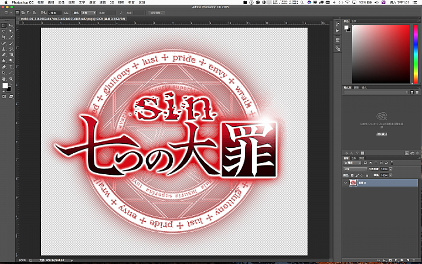Open the Fill slider dropdown arrow
422x264 pixels.
390,175
